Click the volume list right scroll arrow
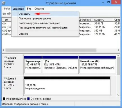122x108 pixels. 118,50
